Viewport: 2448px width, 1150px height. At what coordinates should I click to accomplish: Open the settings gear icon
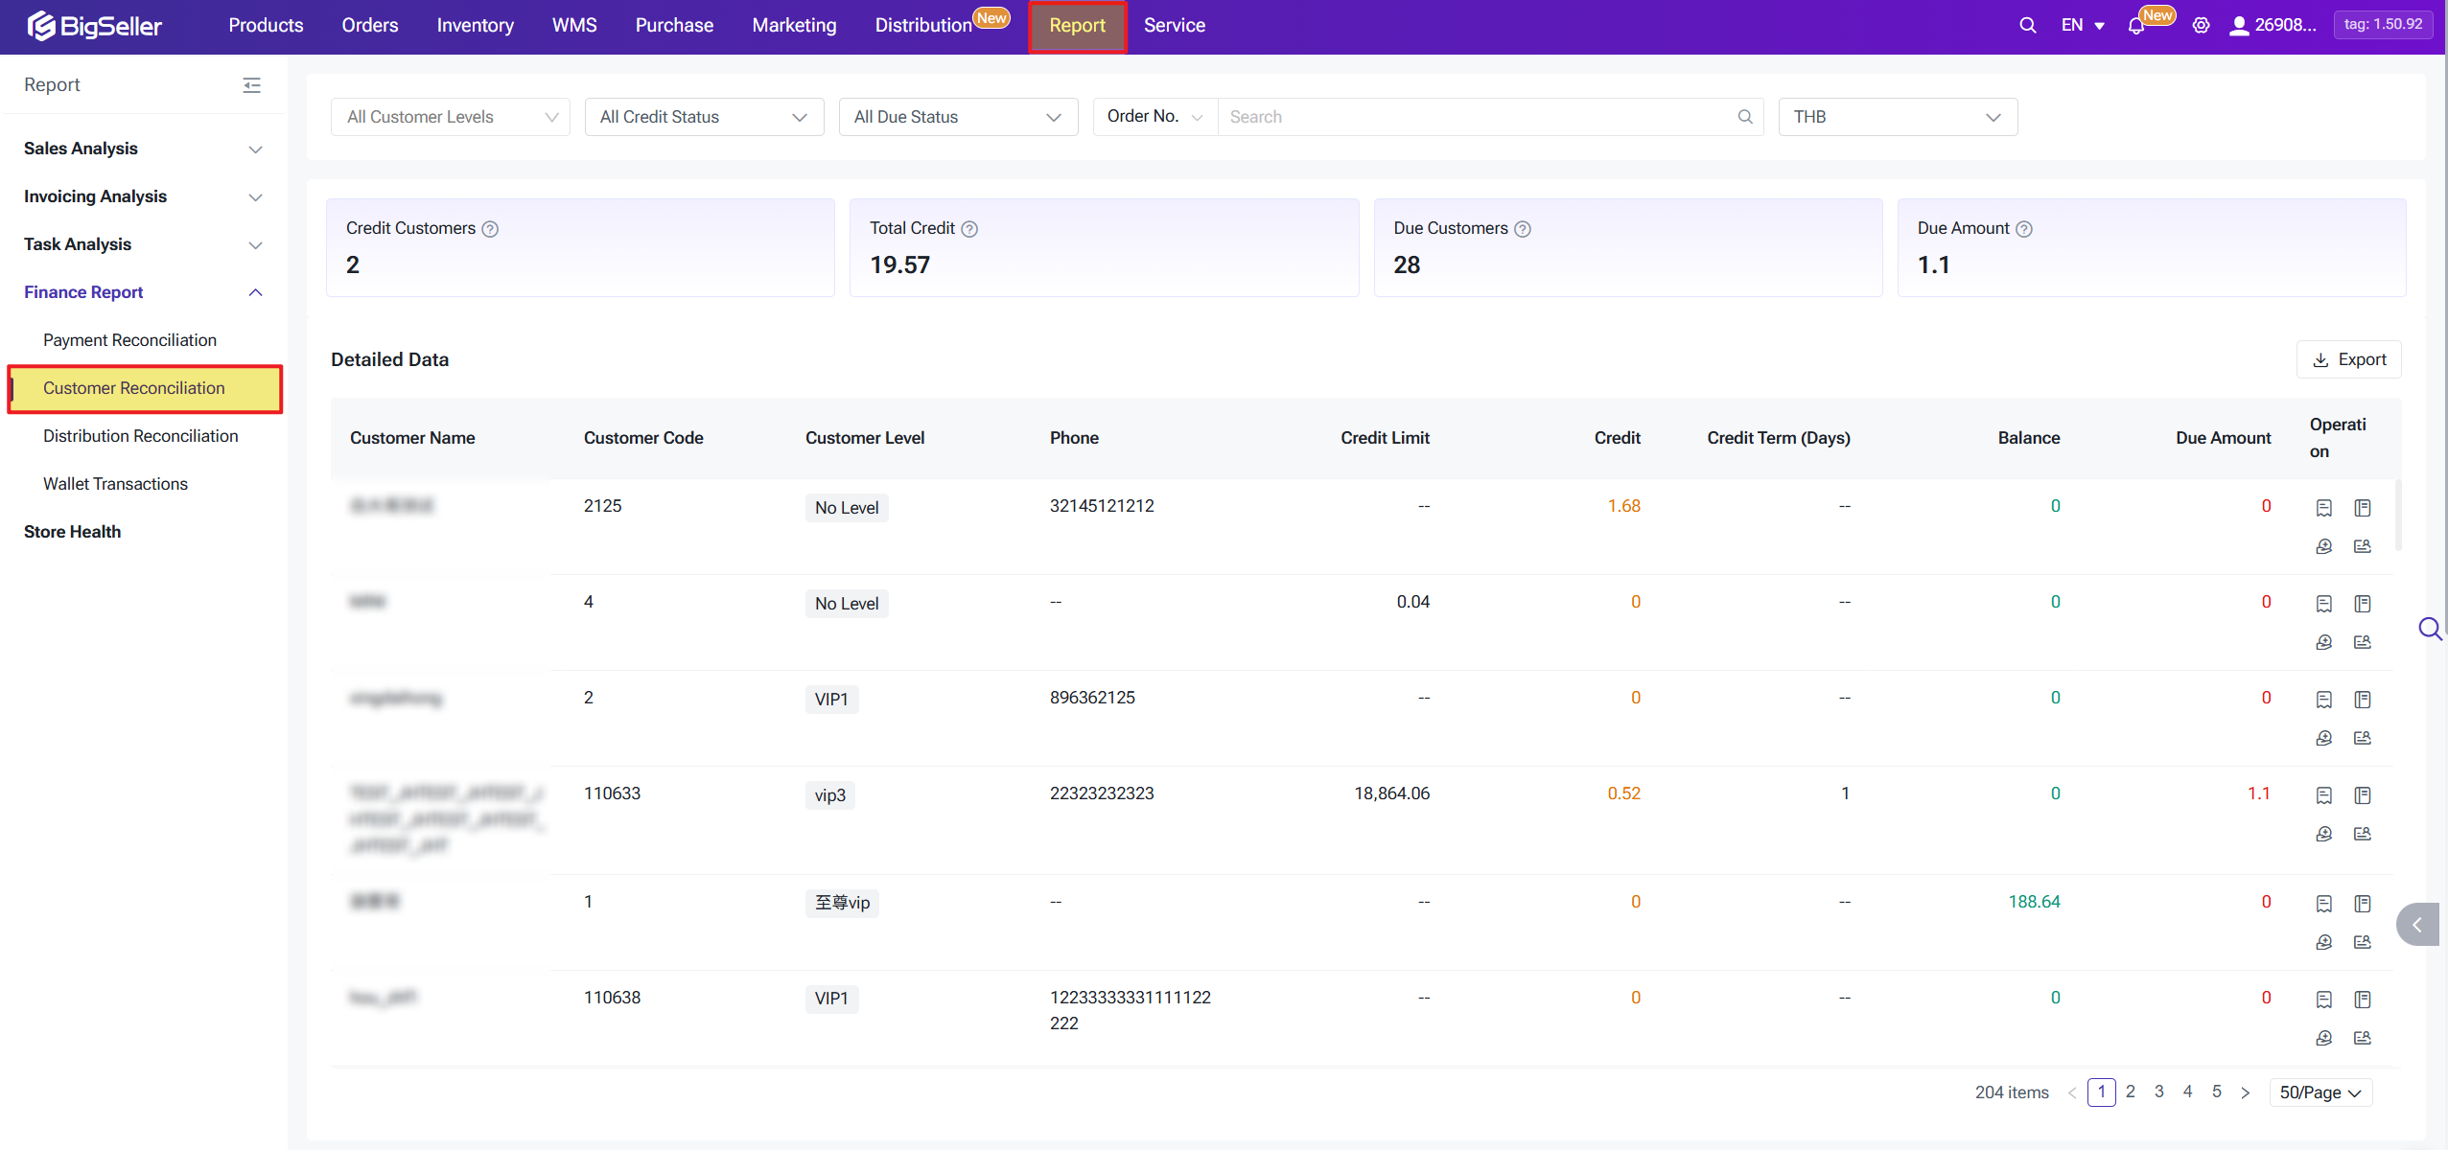(2201, 26)
